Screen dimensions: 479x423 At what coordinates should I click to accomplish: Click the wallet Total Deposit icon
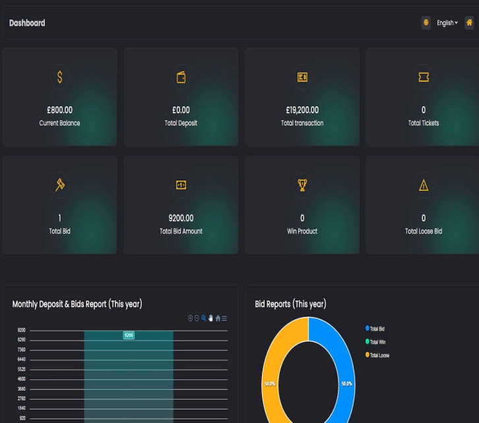(x=181, y=77)
